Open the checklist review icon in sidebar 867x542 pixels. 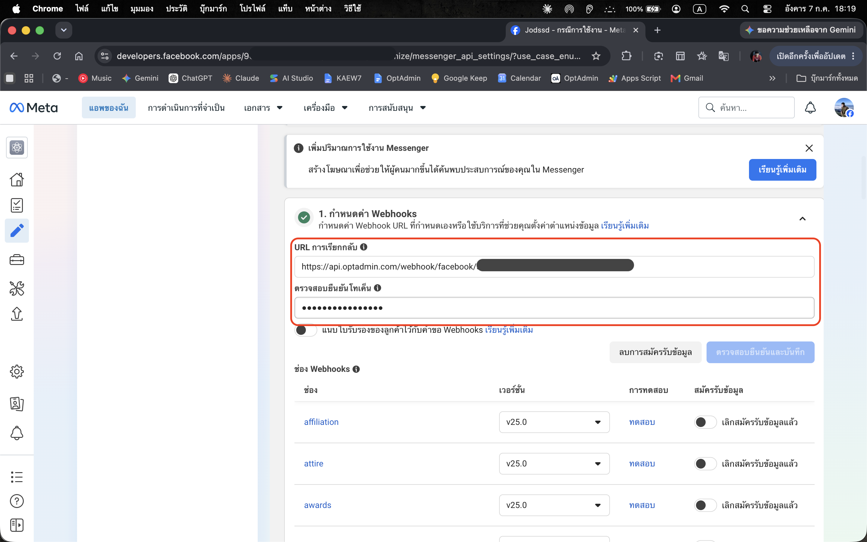[17, 205]
